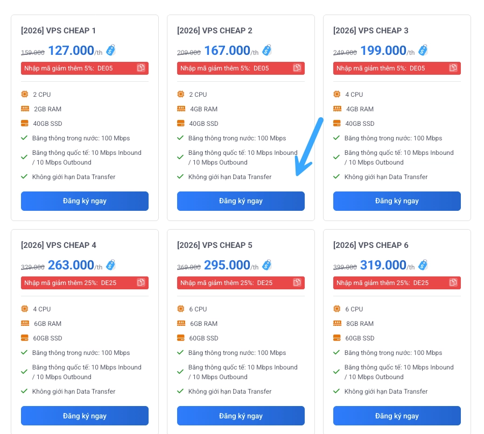Copy the DE05 coupon on VPS CHEAP 2
This screenshot has height=434, width=484.
point(297,68)
